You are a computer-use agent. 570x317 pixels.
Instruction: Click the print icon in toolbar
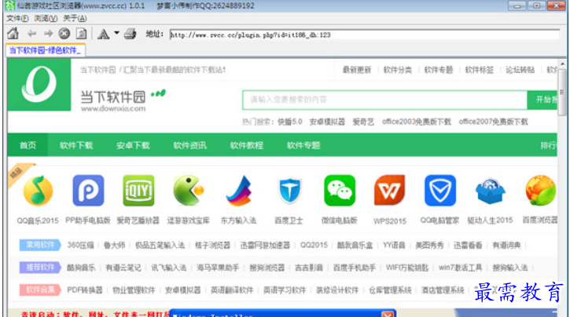click(x=131, y=34)
